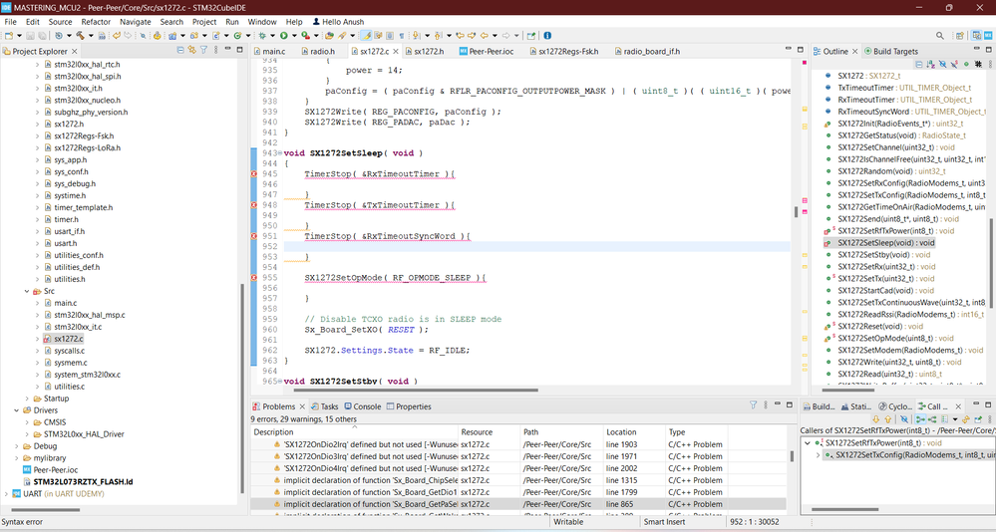
Task: Click the Project Explorer vertical scrollbar
Action: click(242, 388)
